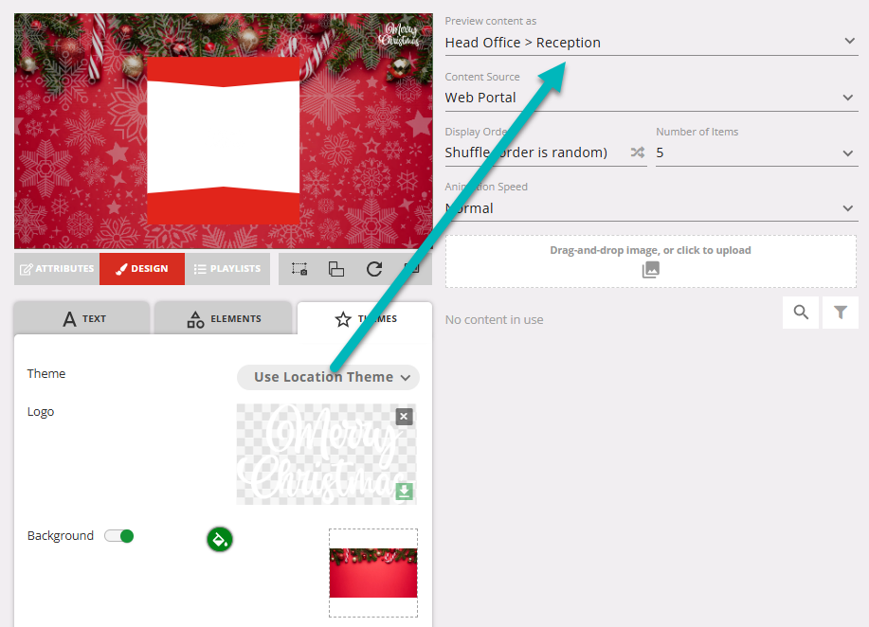
Task: Open the Playlists section
Action: tap(227, 269)
